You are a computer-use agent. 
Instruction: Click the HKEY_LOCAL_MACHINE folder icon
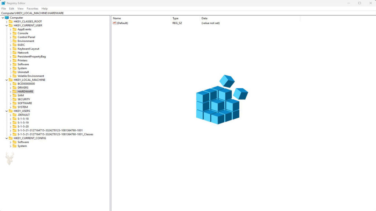[x=11, y=80]
